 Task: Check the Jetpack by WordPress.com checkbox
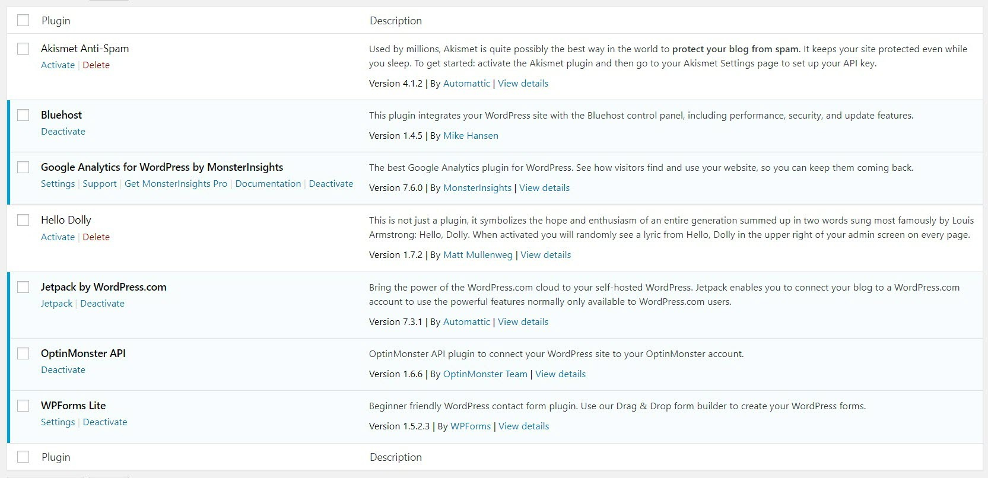(23, 287)
